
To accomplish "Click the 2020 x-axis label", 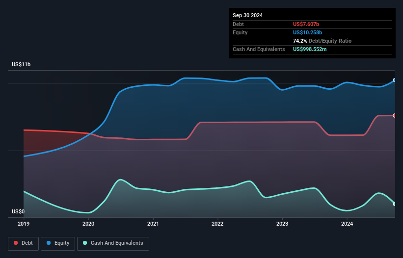I will coord(88,224).
